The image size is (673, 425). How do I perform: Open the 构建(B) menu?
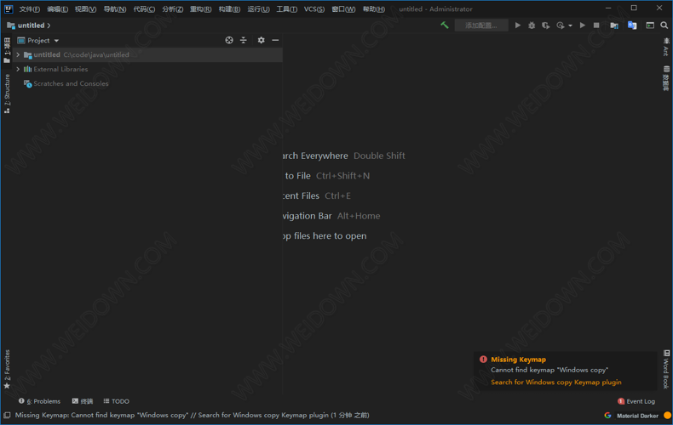[229, 9]
